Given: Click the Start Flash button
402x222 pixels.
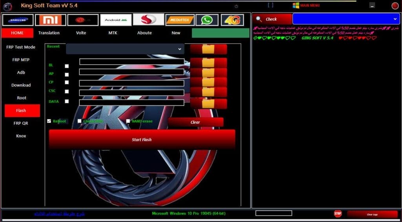Looking at the screenshot, I should (142, 140).
